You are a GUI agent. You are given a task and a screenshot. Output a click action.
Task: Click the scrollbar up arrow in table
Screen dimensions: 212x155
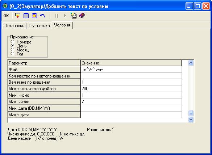click(191, 63)
